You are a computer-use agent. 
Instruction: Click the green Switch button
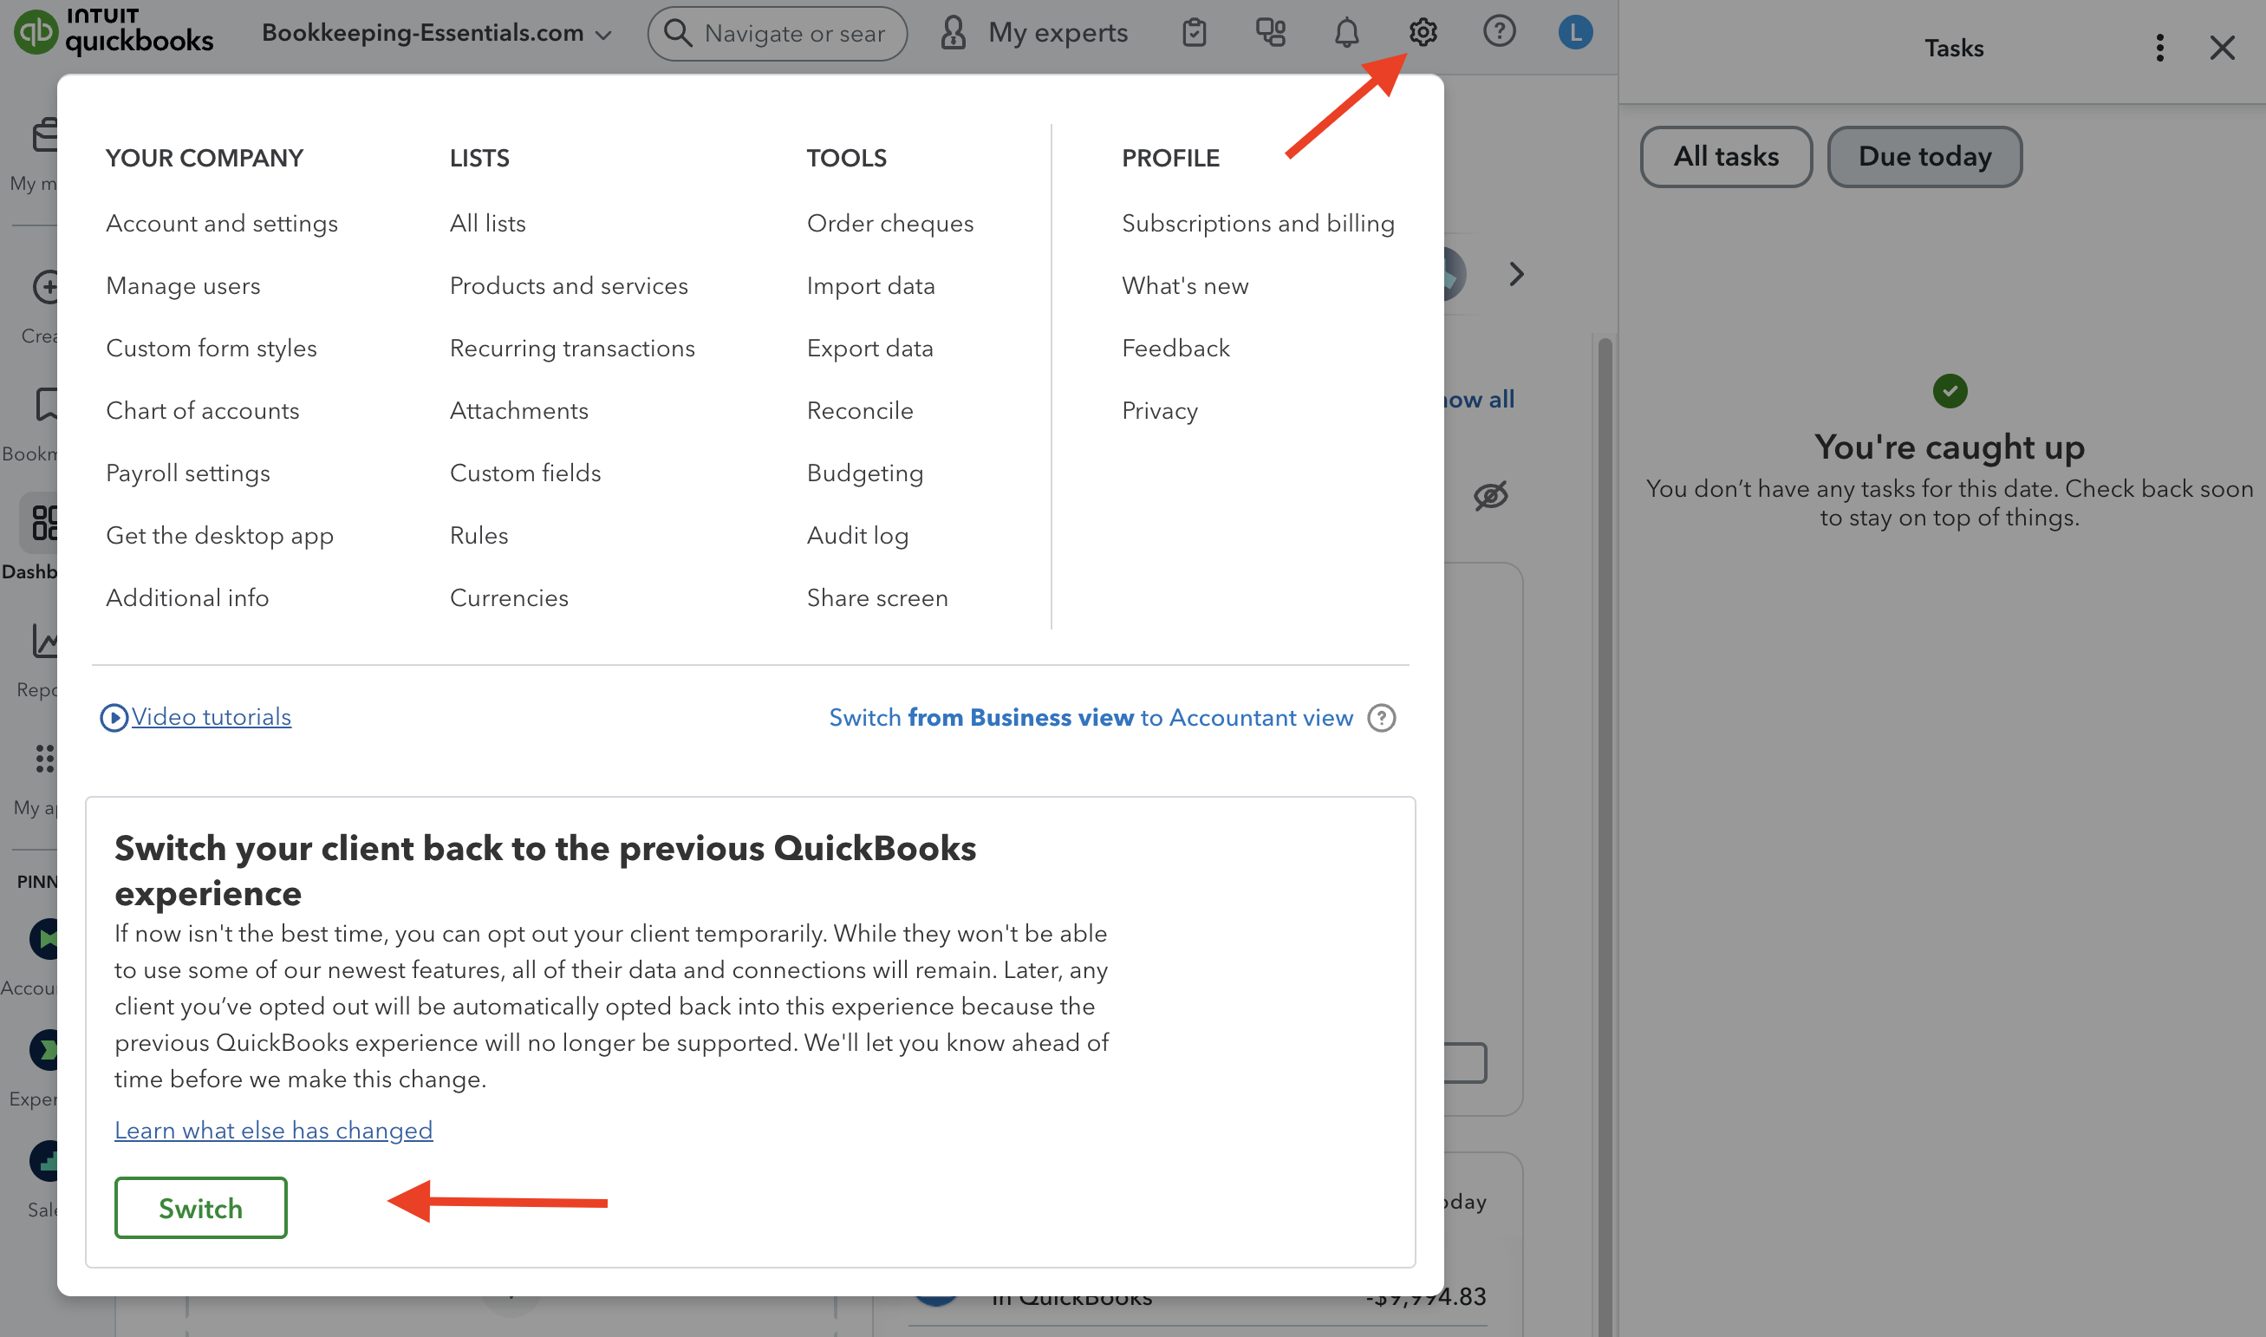coord(201,1207)
